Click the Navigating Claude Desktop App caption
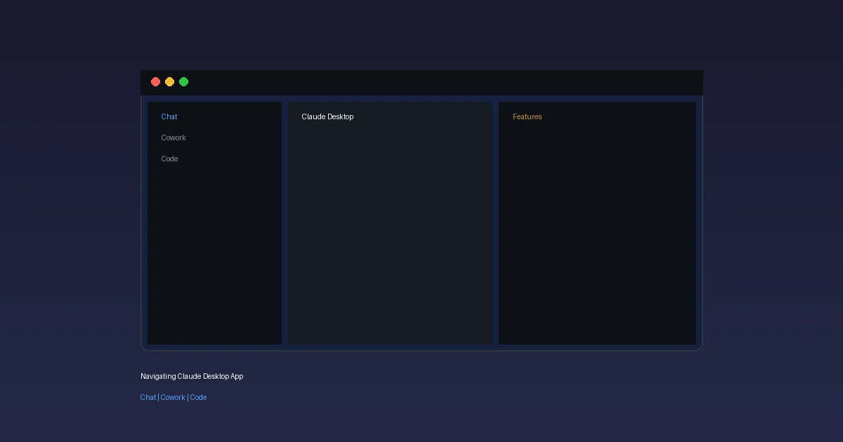The image size is (843, 442). click(192, 376)
